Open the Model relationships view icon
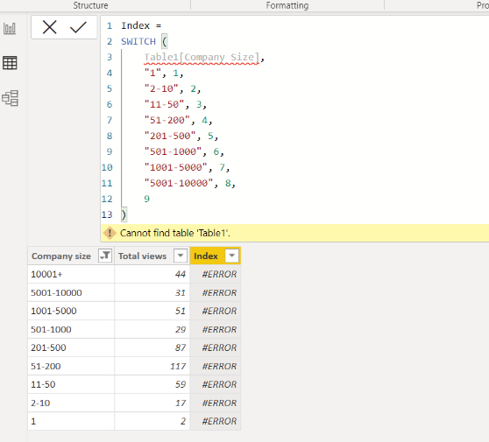The image size is (489, 442). (x=10, y=98)
